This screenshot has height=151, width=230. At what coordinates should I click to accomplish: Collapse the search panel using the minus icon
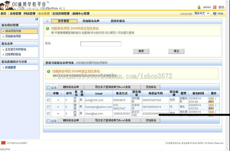tap(47, 21)
